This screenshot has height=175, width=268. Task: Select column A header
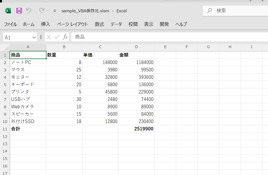28,47
